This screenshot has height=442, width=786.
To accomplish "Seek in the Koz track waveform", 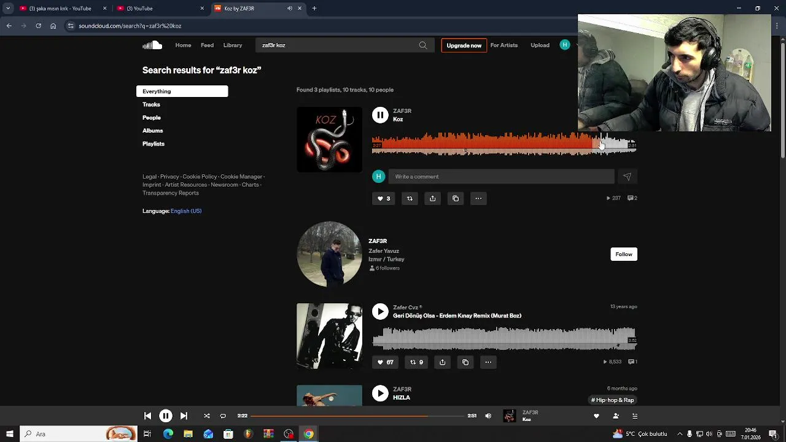I will [x=504, y=145].
